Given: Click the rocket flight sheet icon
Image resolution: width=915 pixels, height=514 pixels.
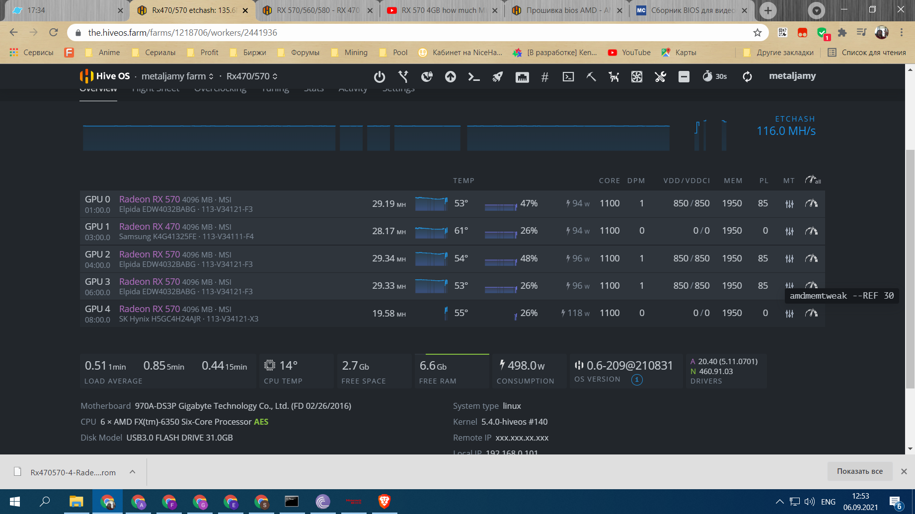Looking at the screenshot, I should 497,77.
